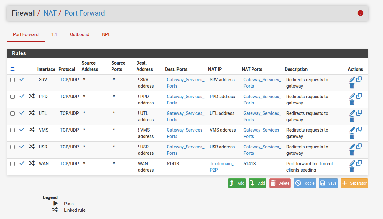
Task: Clone the USR port forward rule
Action: point(359,147)
